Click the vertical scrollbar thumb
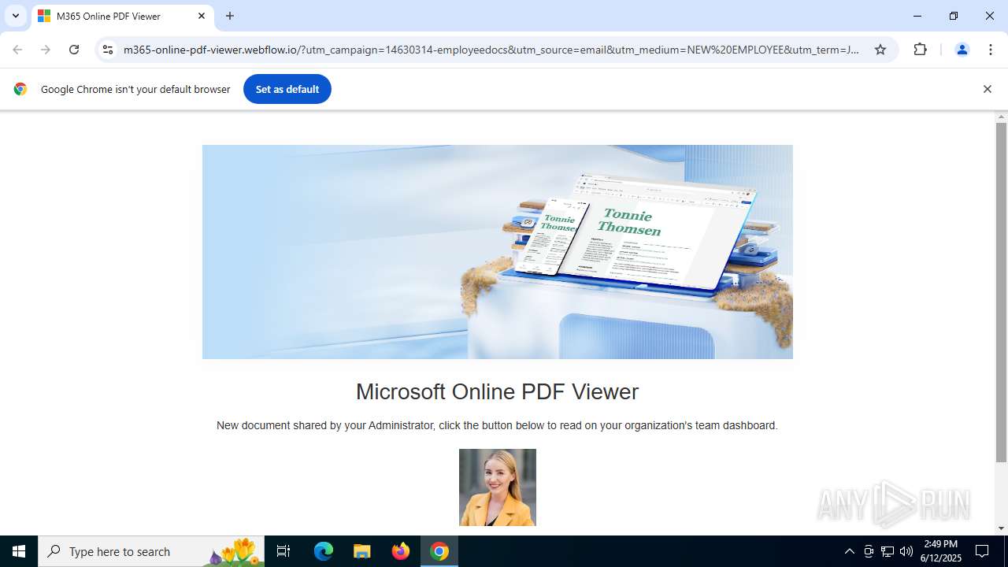The image size is (1008, 567). tap(1001, 293)
